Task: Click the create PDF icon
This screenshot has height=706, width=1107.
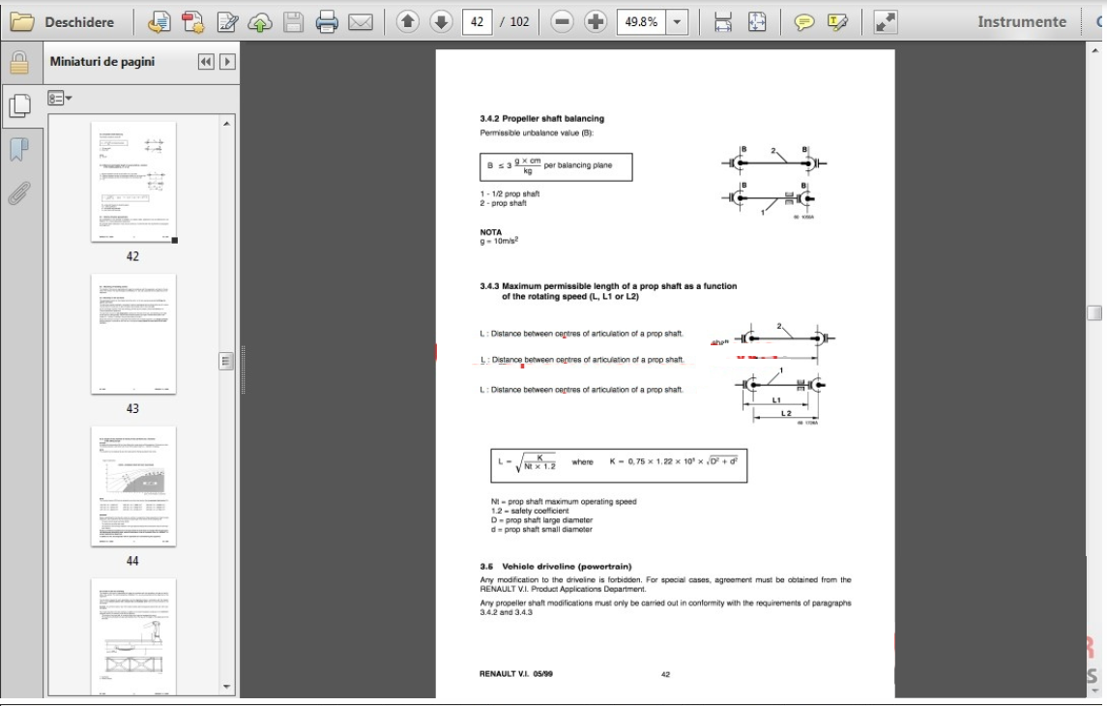Action: tap(159, 22)
